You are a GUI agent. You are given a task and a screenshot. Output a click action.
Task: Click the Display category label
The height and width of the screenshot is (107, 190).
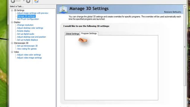[17, 22]
